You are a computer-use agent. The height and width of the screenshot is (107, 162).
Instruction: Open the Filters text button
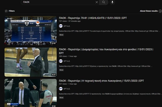pos(12,11)
